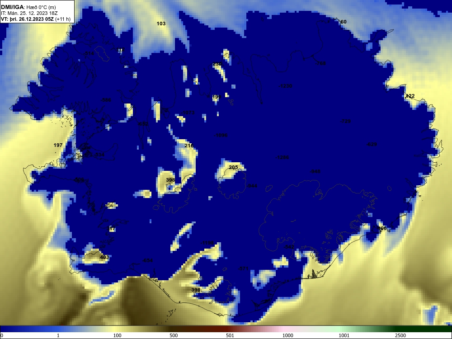The image size is (452, 339).
Task: Click the map value 103
Action: [161, 24]
